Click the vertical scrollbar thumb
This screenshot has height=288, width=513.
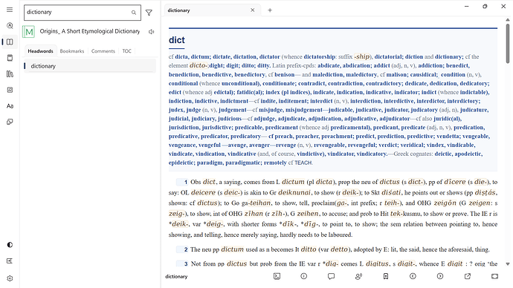click(508, 44)
